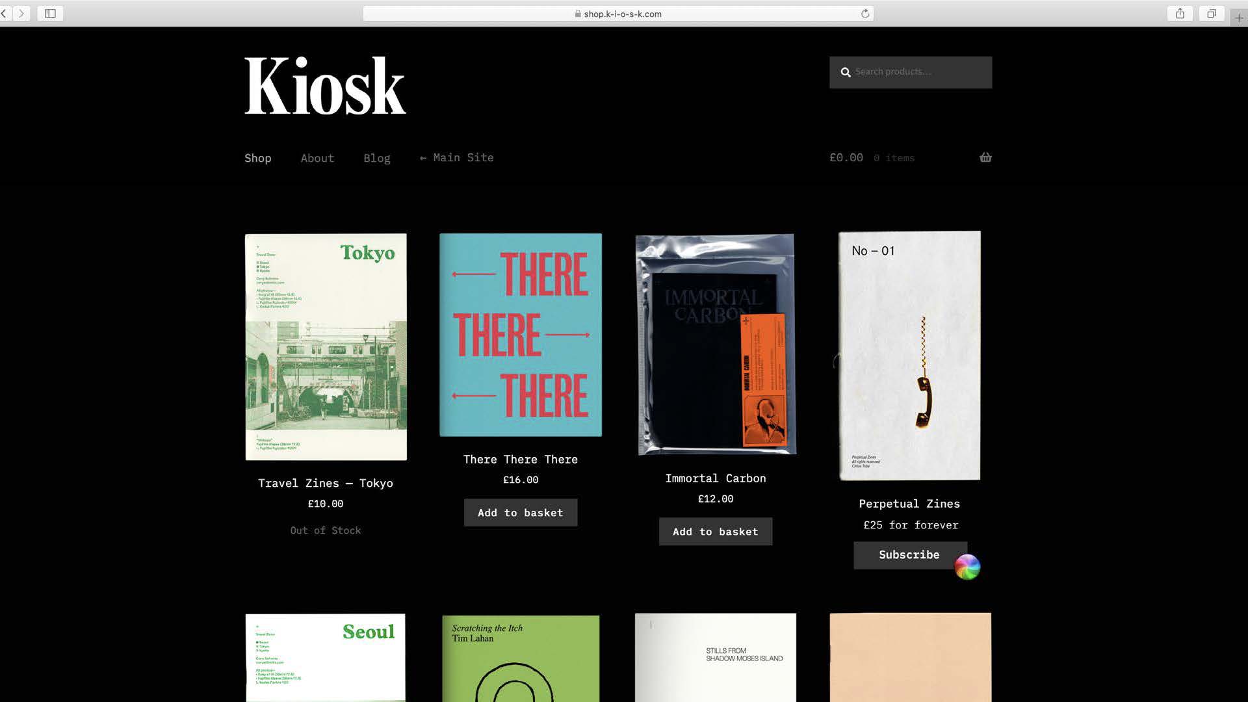Open the Tokyo zine cover thumbnail
Image resolution: width=1248 pixels, height=702 pixels.
326,346
